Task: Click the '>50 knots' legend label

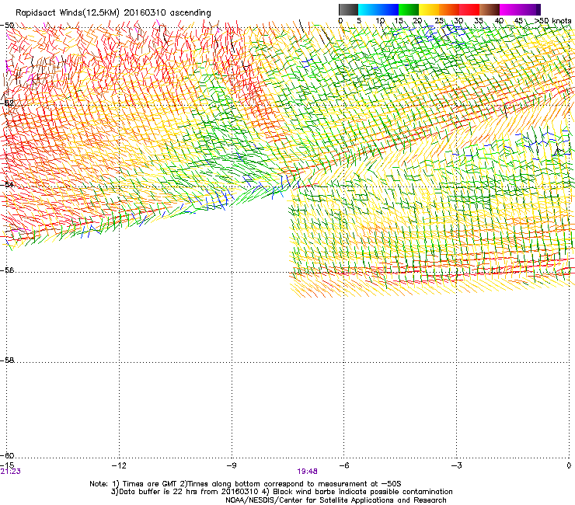Action: click(552, 21)
